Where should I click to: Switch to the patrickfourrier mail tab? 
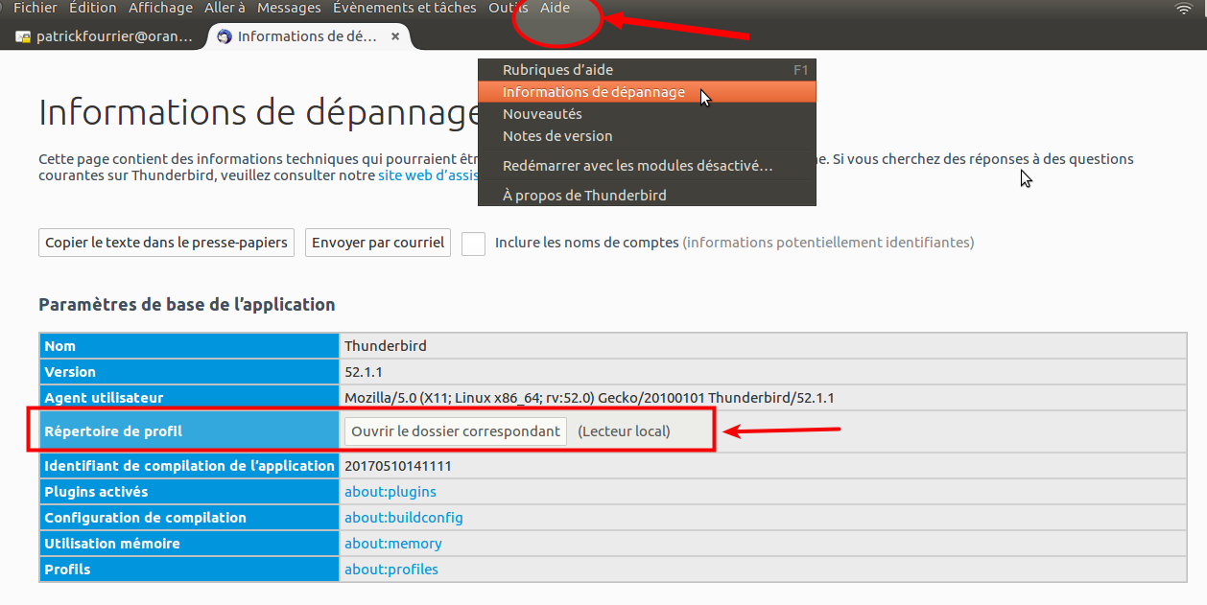tap(104, 37)
